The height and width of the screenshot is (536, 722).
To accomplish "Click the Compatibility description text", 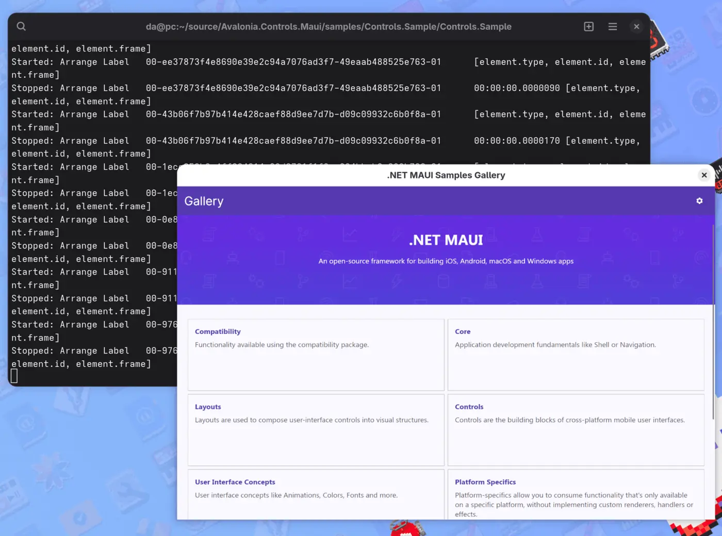I will click(x=282, y=344).
